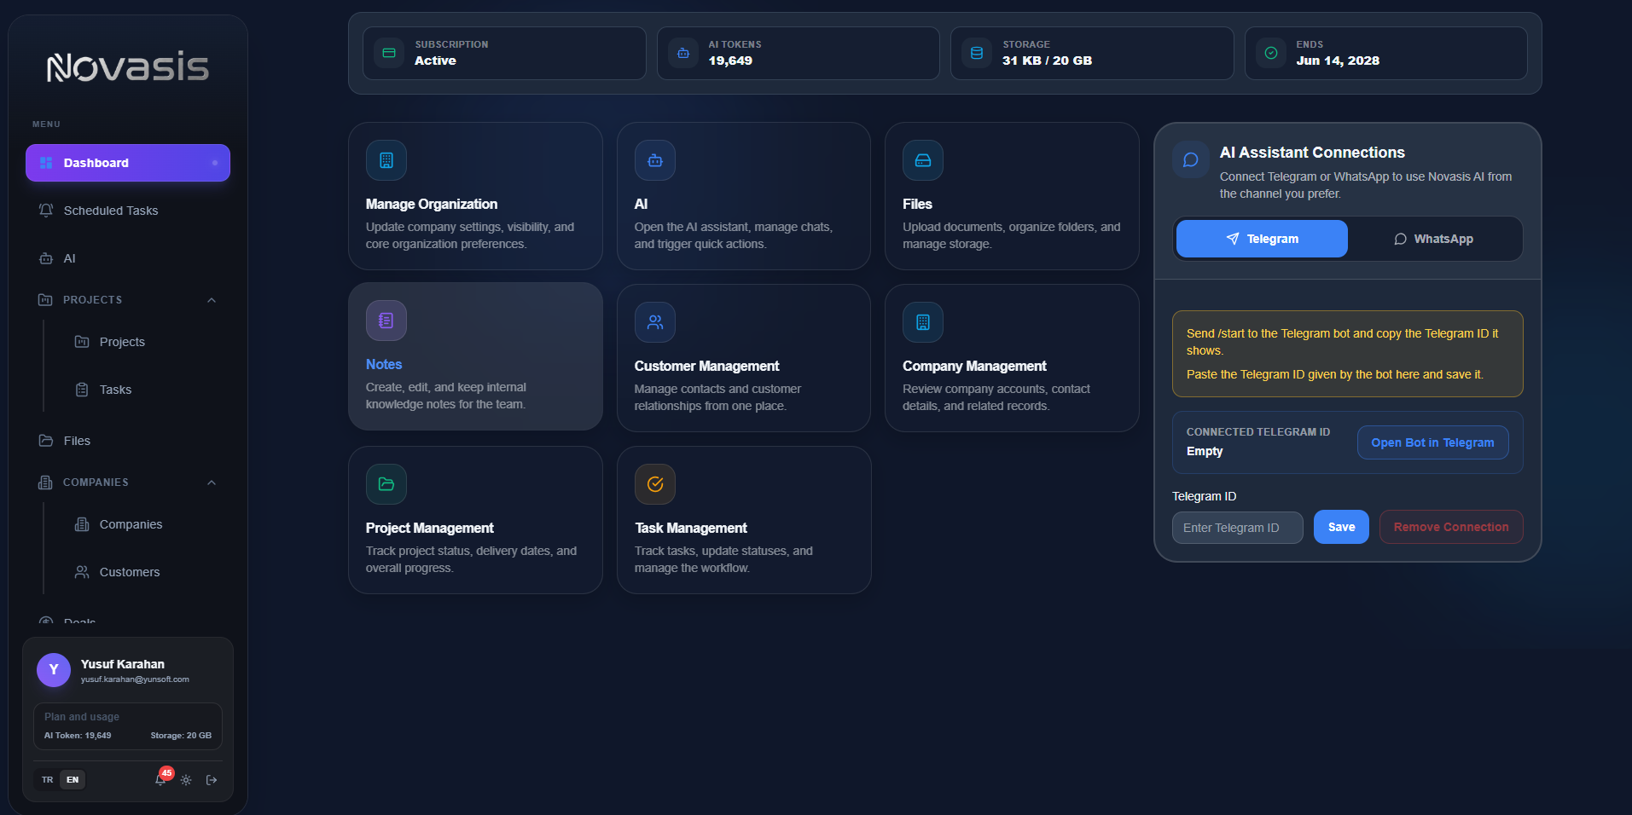Click the Open Bot in Telegram button
1632x815 pixels.
(1432, 442)
